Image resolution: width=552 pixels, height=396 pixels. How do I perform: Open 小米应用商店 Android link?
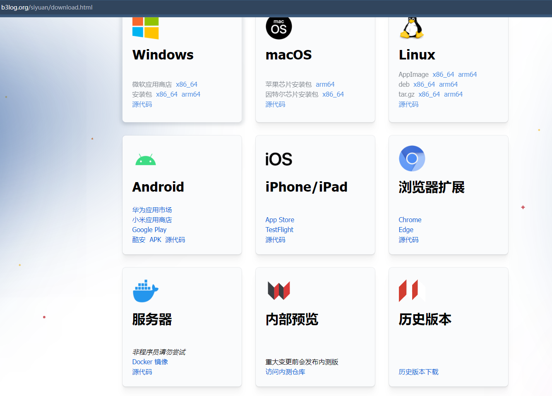[152, 220]
